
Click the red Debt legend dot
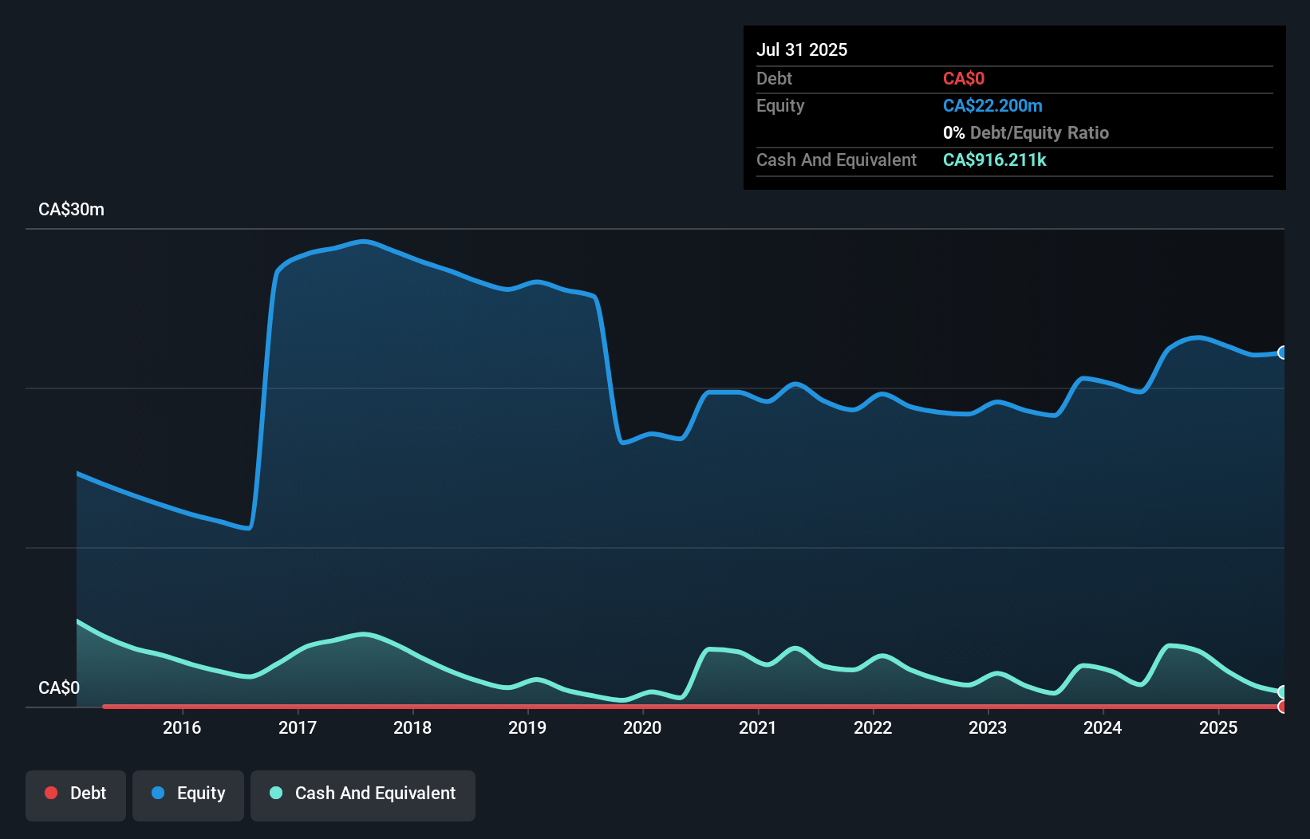[x=50, y=793]
